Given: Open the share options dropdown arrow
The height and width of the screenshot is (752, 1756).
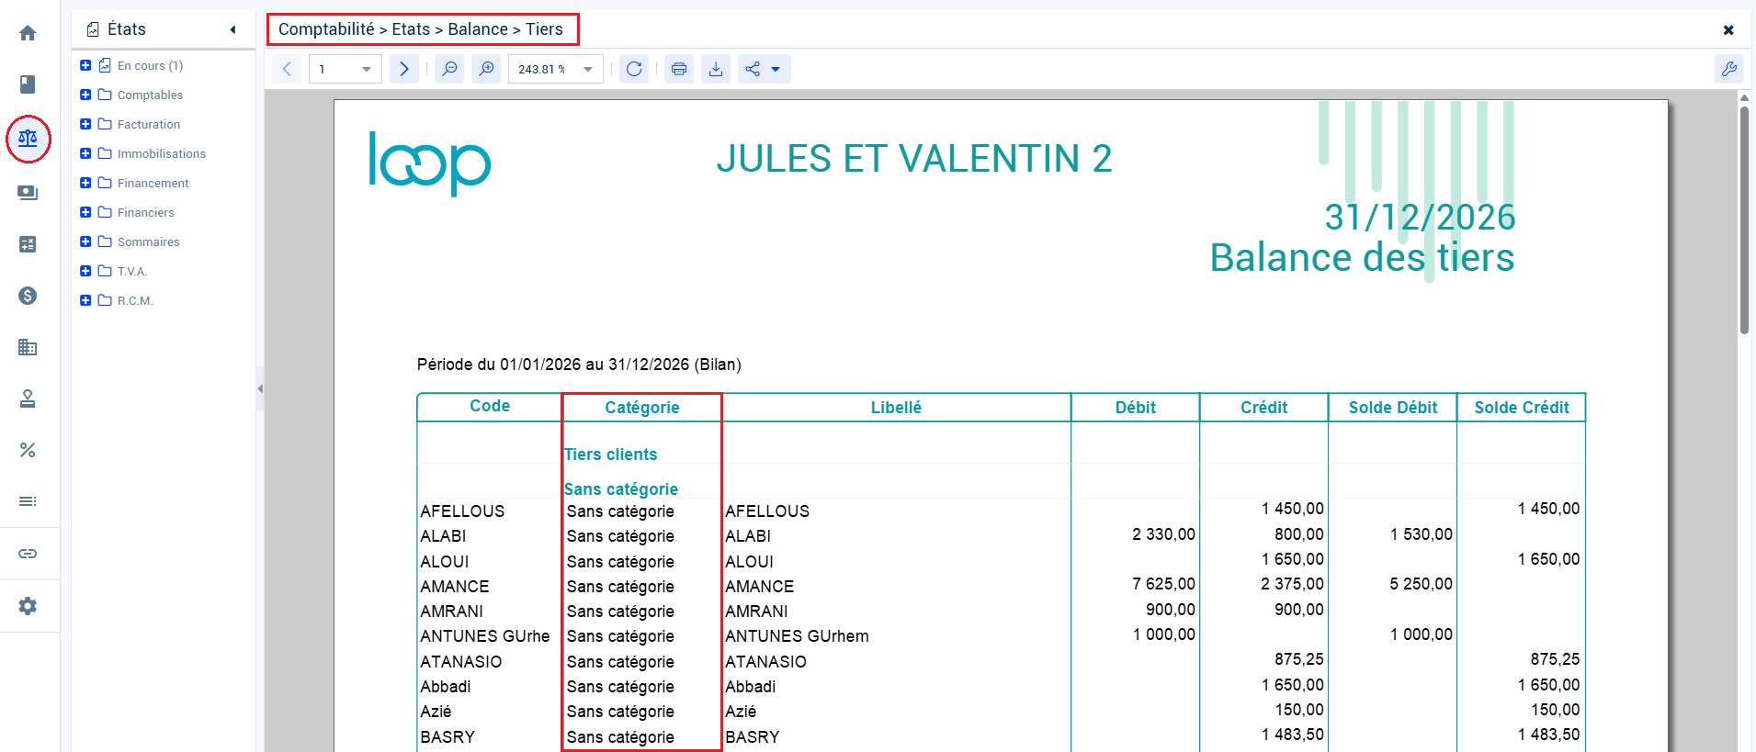Looking at the screenshot, I should 776,69.
